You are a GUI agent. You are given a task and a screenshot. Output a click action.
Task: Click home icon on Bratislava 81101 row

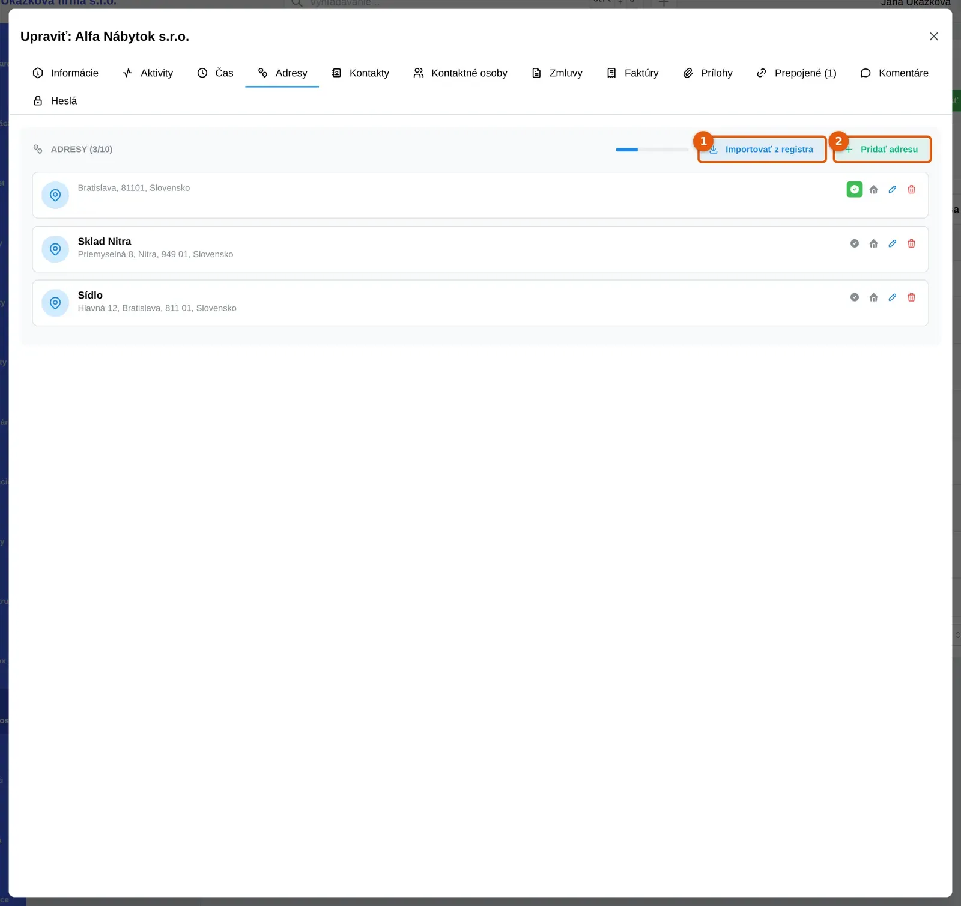pos(873,190)
